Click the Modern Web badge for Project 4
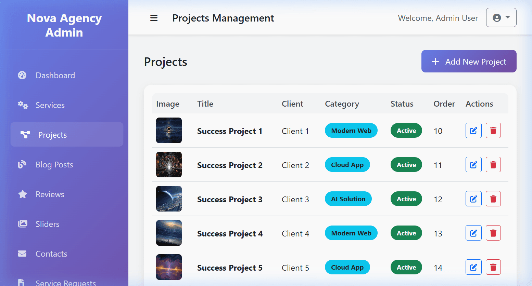 351,233
